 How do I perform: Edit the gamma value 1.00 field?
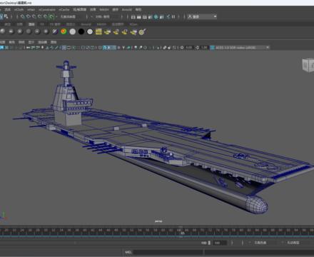tap(204, 48)
